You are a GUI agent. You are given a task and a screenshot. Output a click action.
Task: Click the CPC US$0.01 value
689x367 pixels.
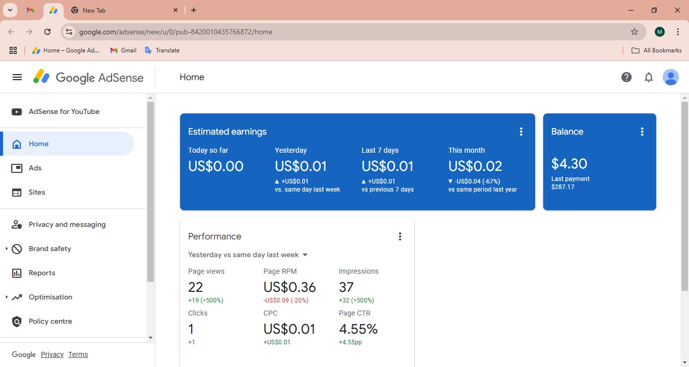point(290,329)
